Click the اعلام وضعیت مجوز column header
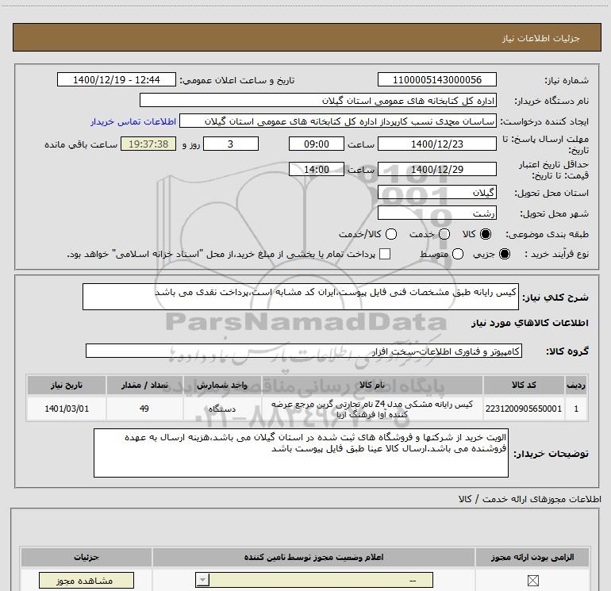The width and height of the screenshot is (611, 591). coord(313,557)
